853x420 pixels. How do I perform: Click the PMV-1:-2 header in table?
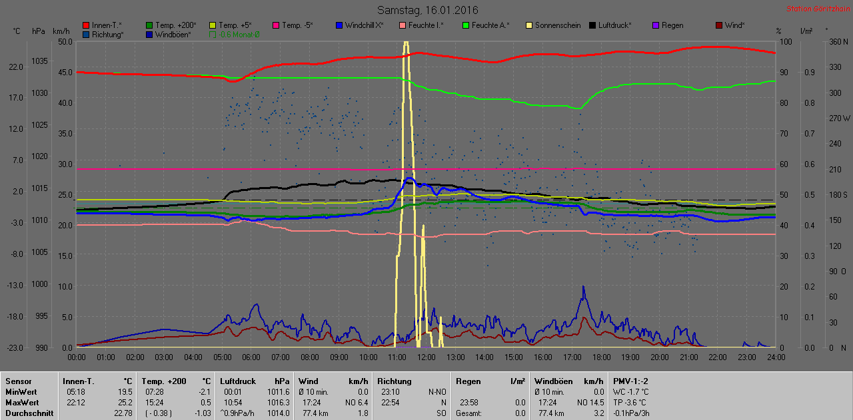coord(630,381)
